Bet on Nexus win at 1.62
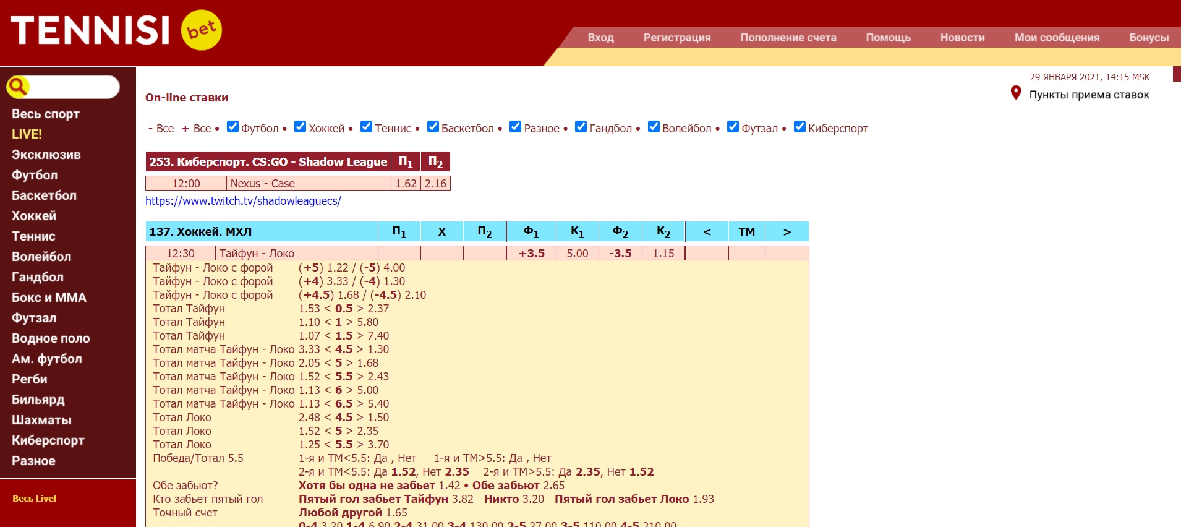Image resolution: width=1181 pixels, height=527 pixels. [406, 184]
